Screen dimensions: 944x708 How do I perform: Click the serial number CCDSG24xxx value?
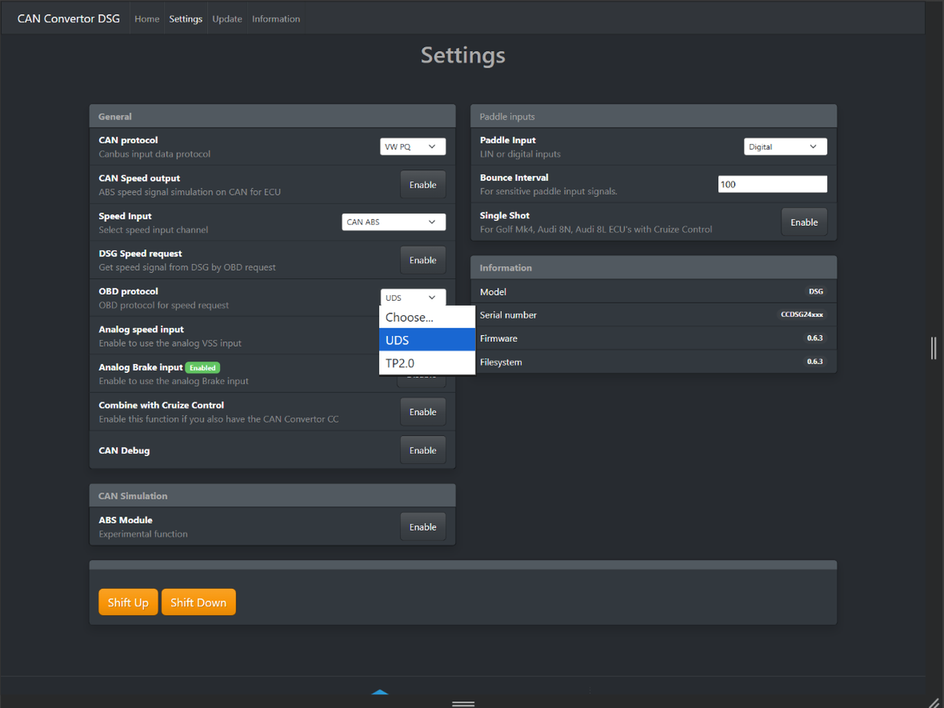[x=802, y=314]
